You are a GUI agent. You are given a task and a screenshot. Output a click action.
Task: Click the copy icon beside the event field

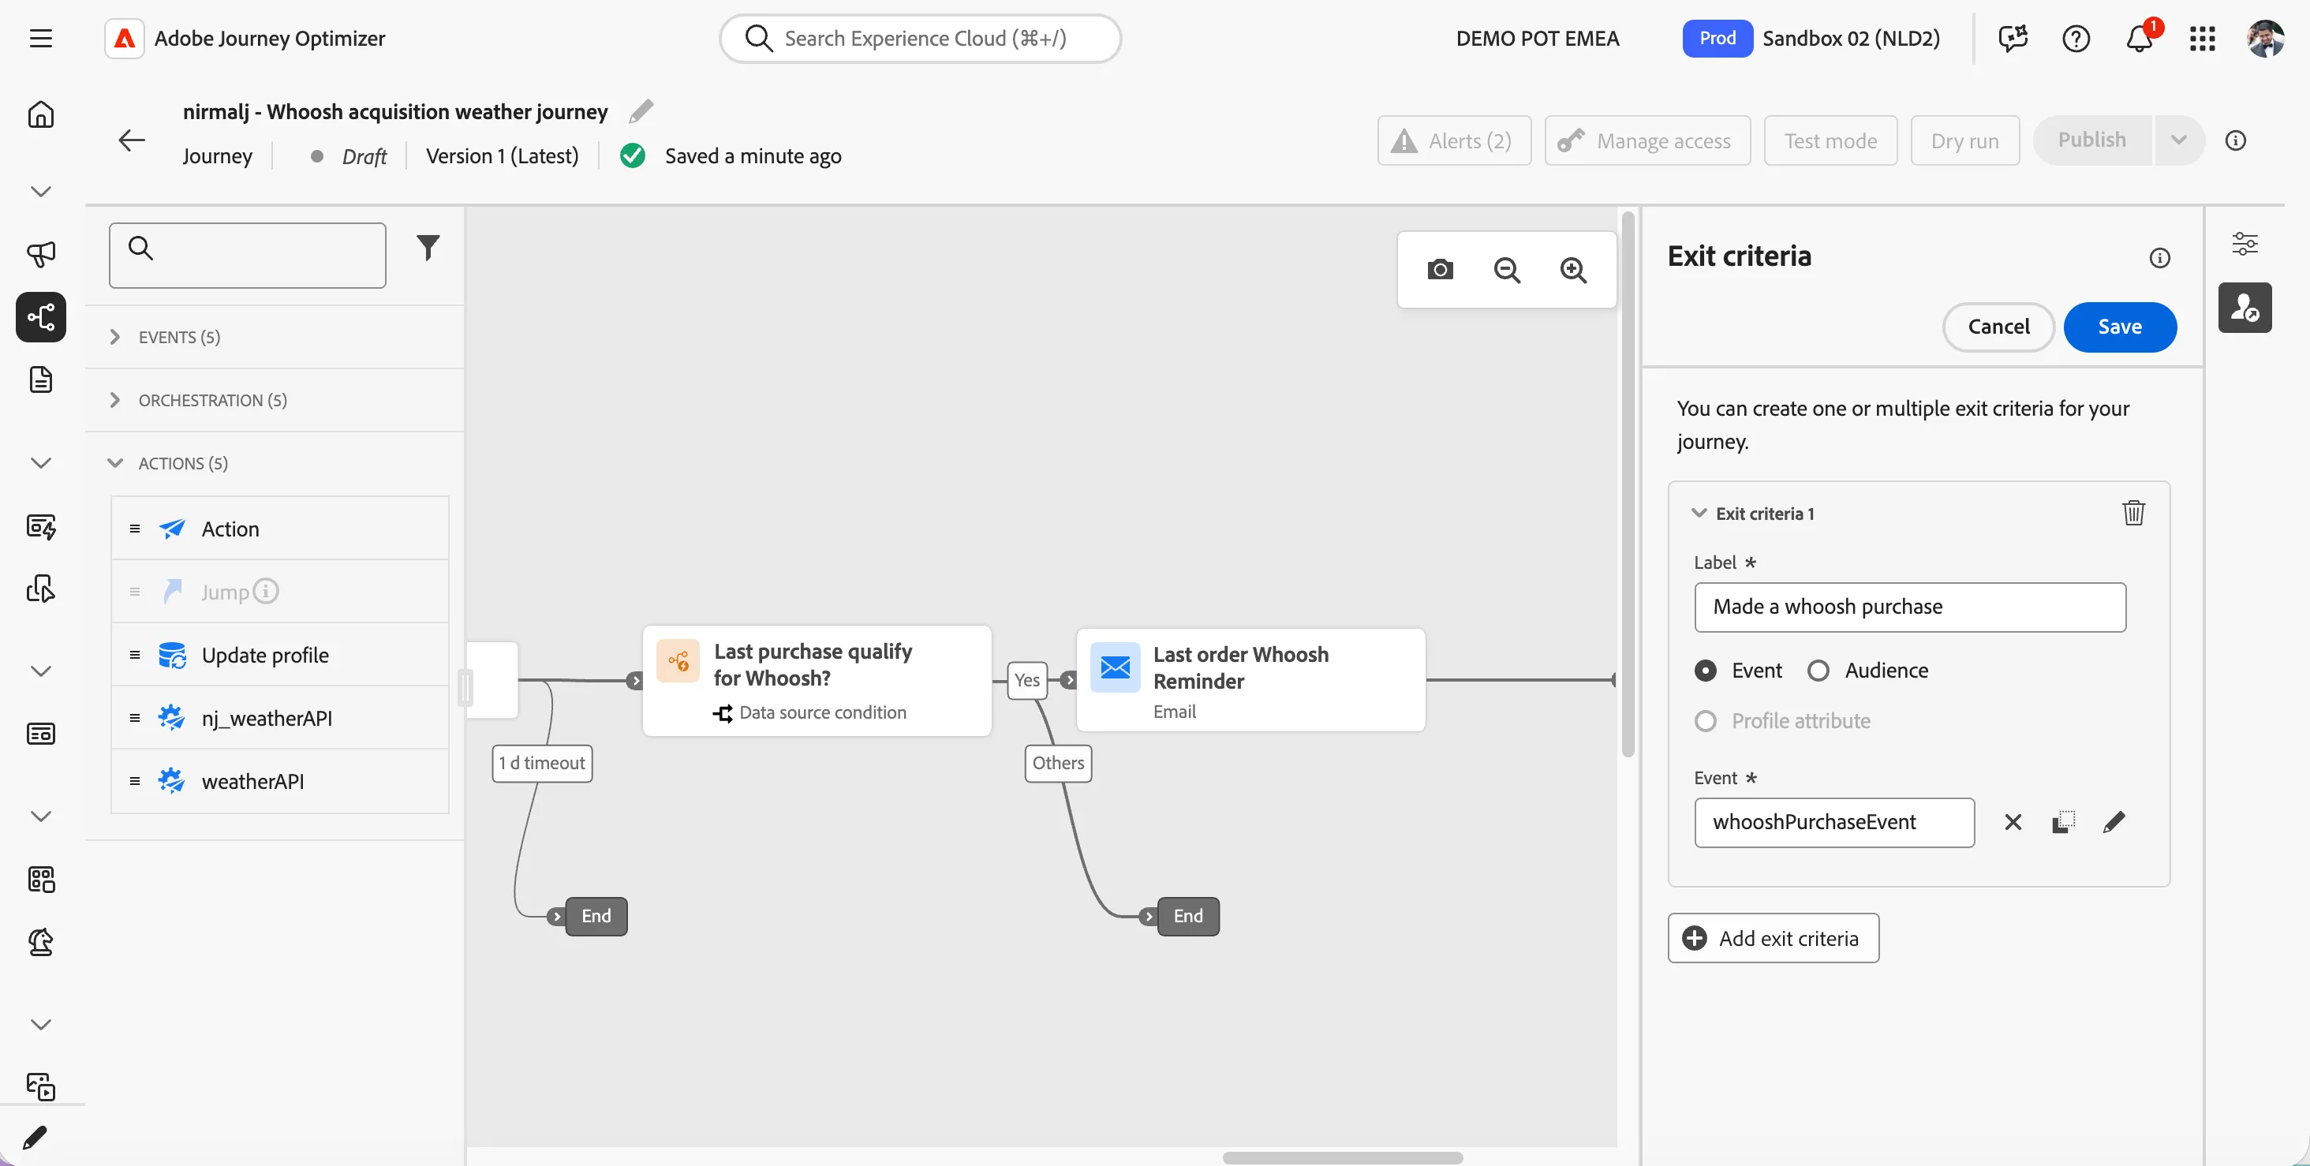click(x=2062, y=823)
